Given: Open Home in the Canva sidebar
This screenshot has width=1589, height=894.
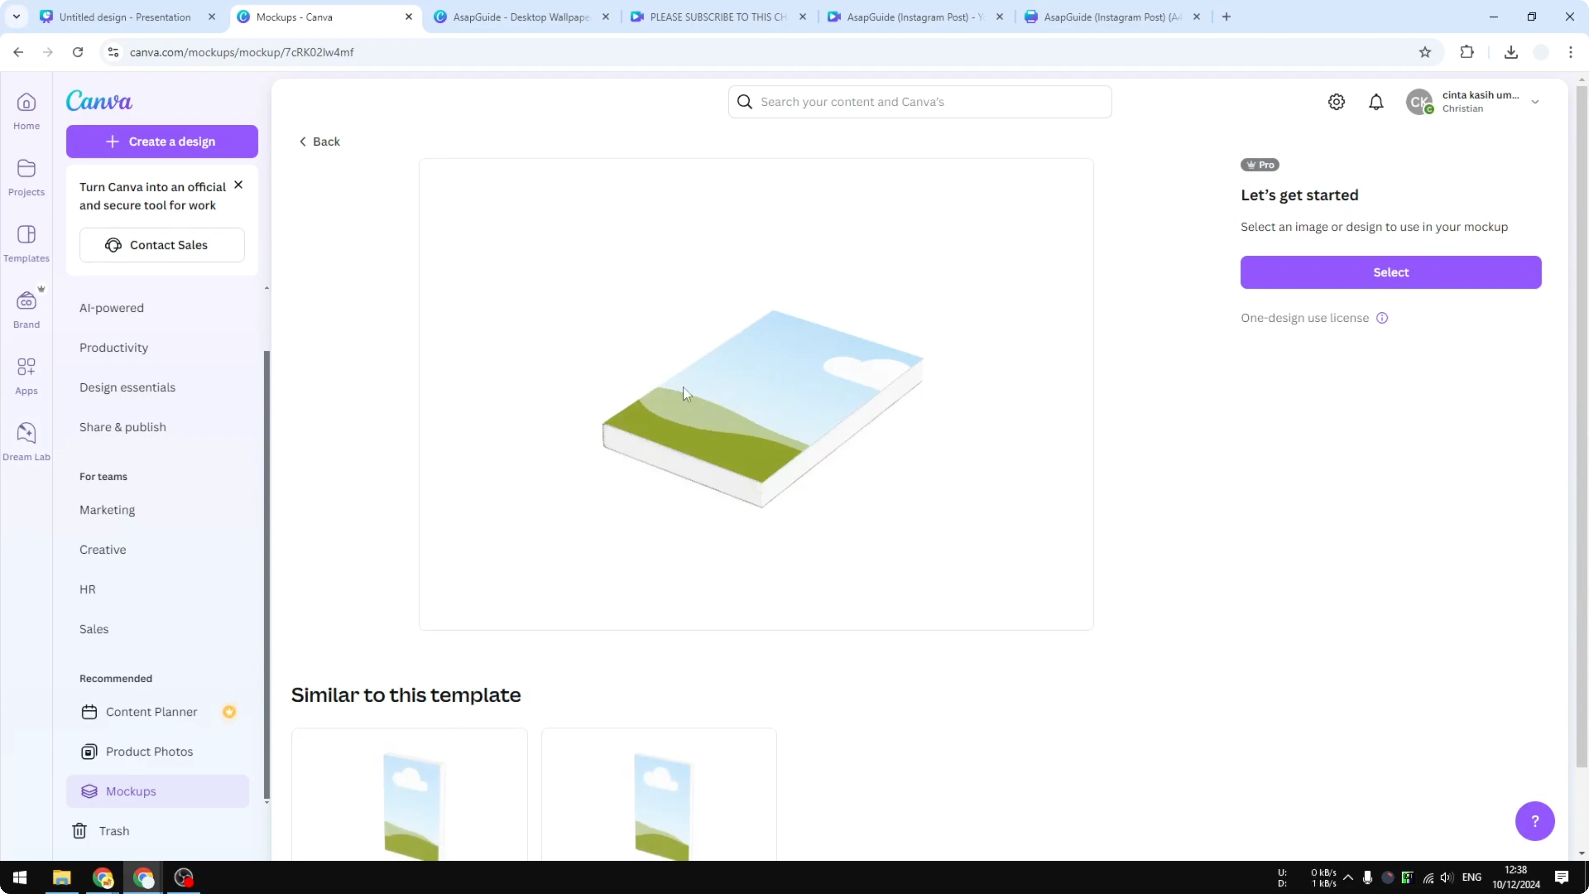Looking at the screenshot, I should tap(26, 111).
